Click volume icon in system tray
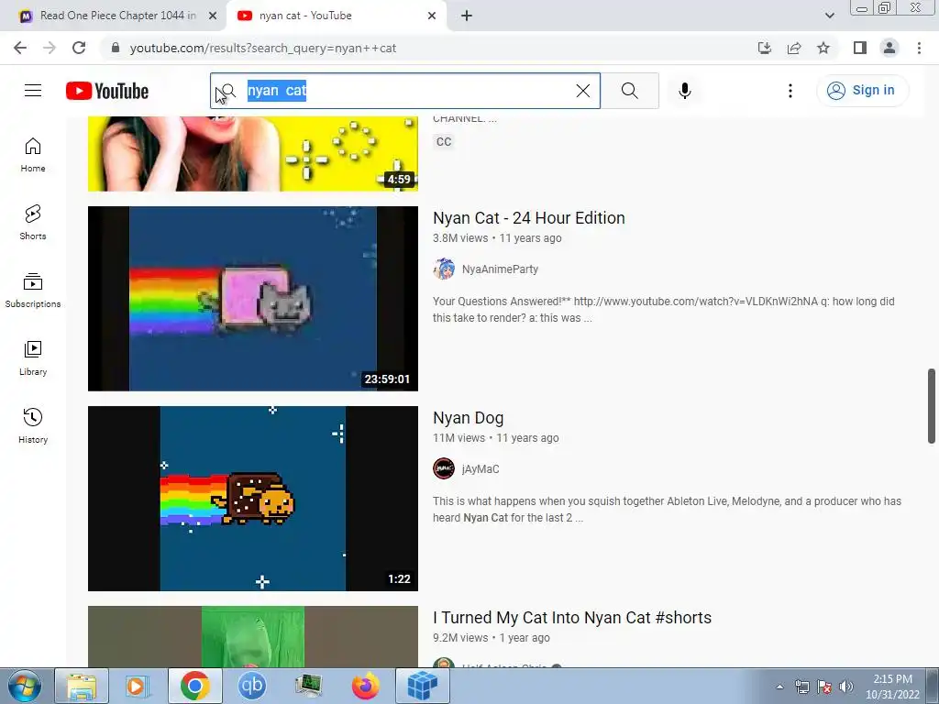This screenshot has width=939, height=704. [846, 687]
